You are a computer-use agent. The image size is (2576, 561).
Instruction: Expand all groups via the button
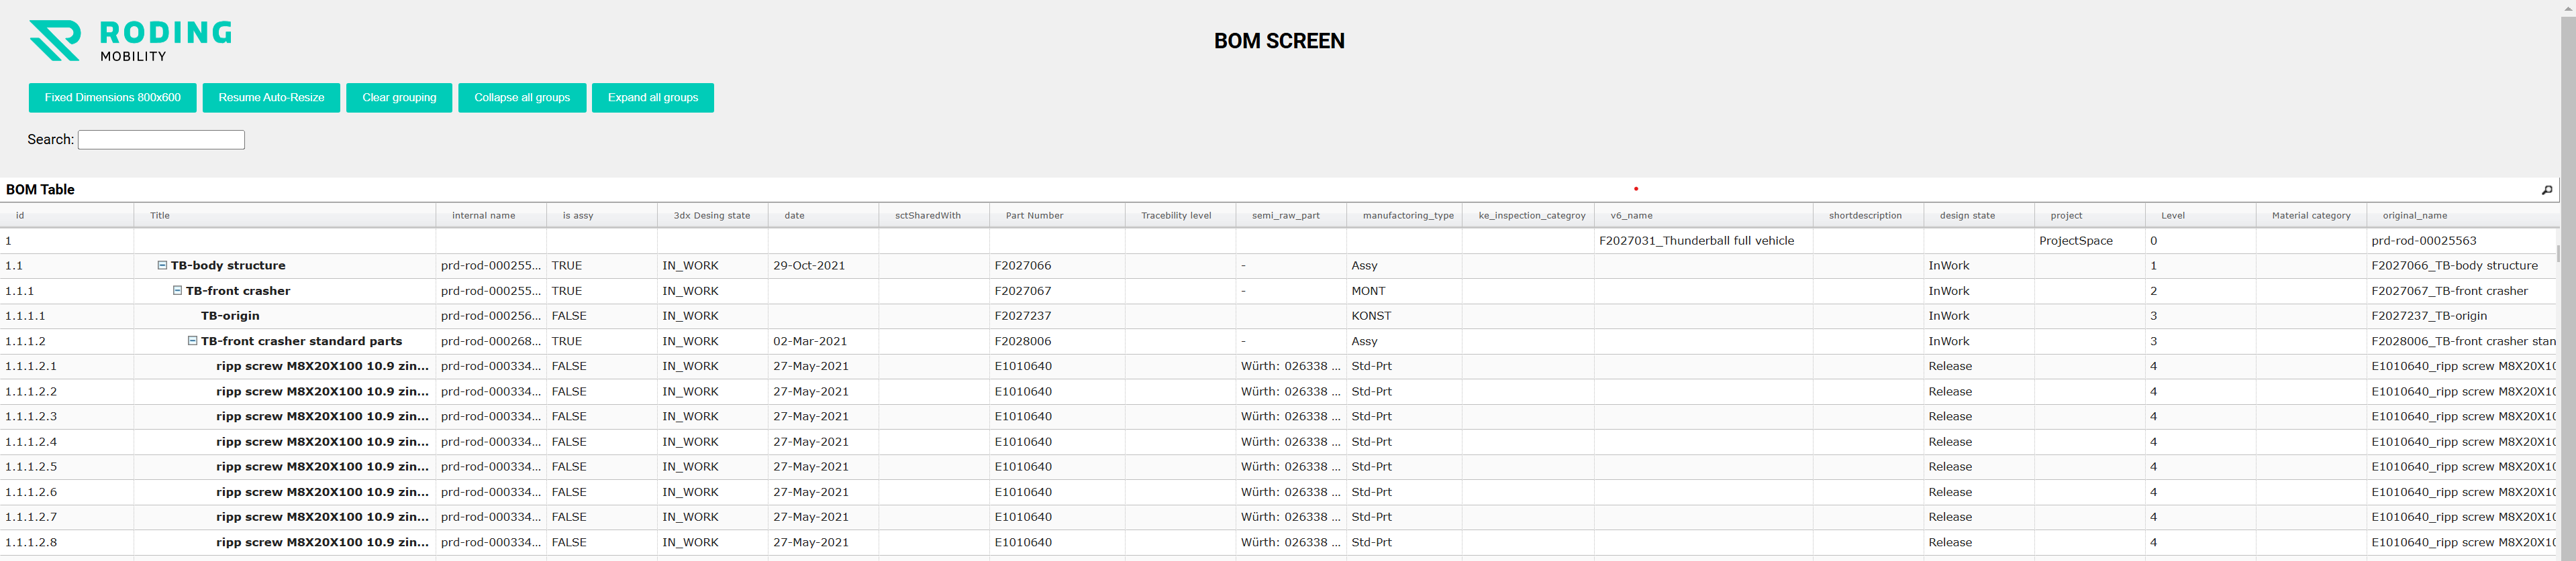point(652,98)
